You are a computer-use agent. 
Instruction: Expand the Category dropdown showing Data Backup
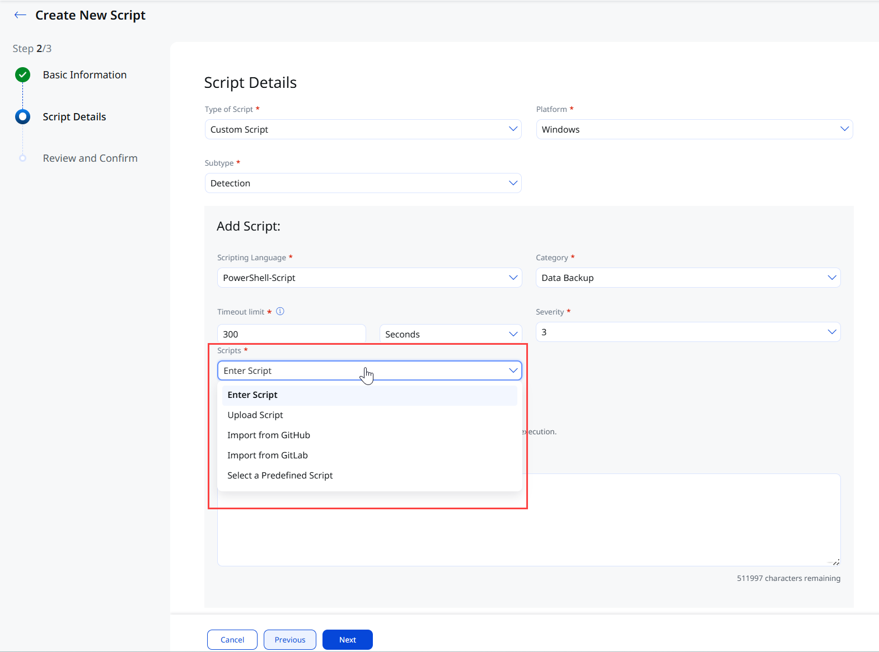pos(688,278)
